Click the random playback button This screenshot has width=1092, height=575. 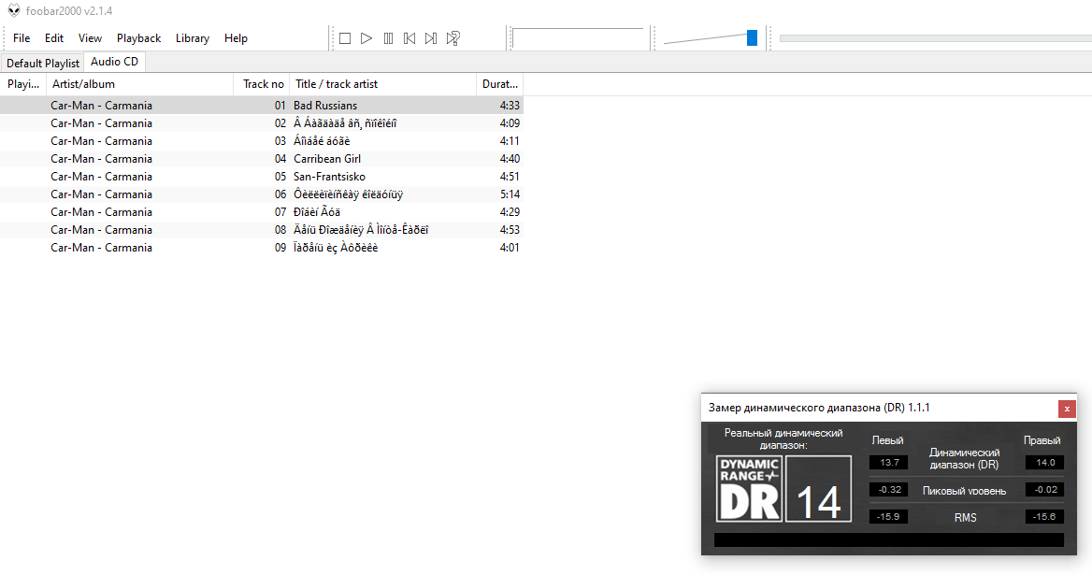coord(453,38)
